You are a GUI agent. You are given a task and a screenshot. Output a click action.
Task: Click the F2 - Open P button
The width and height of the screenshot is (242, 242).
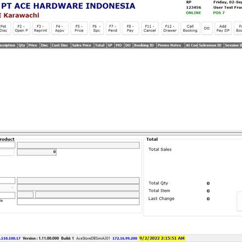pyautogui.click(x=21, y=29)
